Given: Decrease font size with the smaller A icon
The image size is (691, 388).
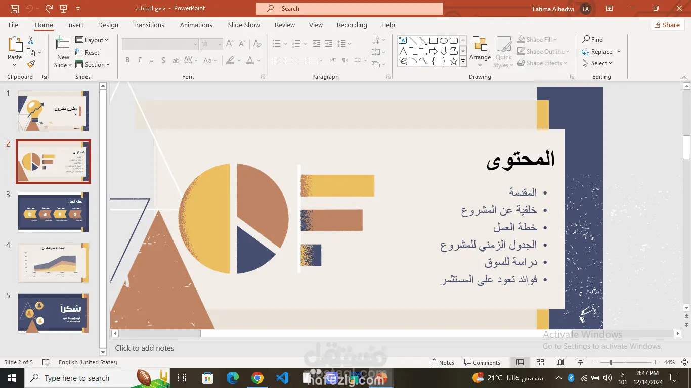Looking at the screenshot, I should click(241, 44).
